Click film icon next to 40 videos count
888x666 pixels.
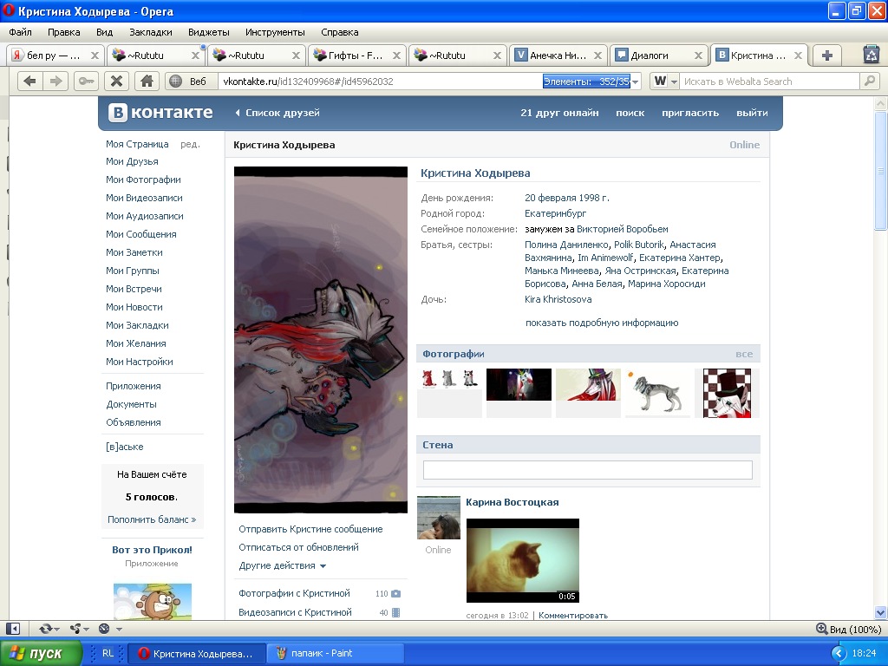395,613
